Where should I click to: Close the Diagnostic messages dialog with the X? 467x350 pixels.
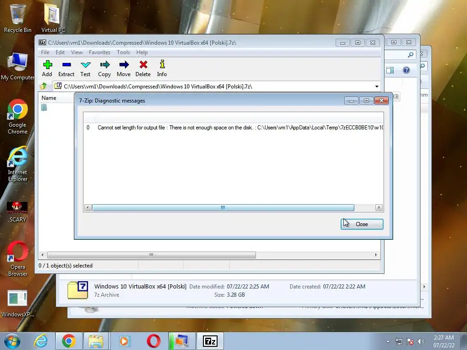[x=381, y=101]
